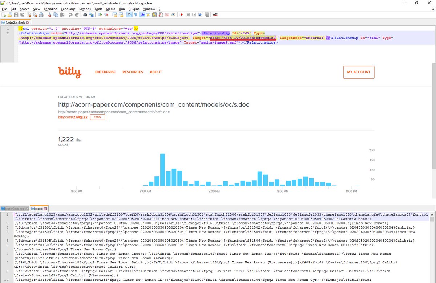This screenshot has height=283, width=436.
Task: Click the New file toolbar icon
Action: click(x=4, y=15)
